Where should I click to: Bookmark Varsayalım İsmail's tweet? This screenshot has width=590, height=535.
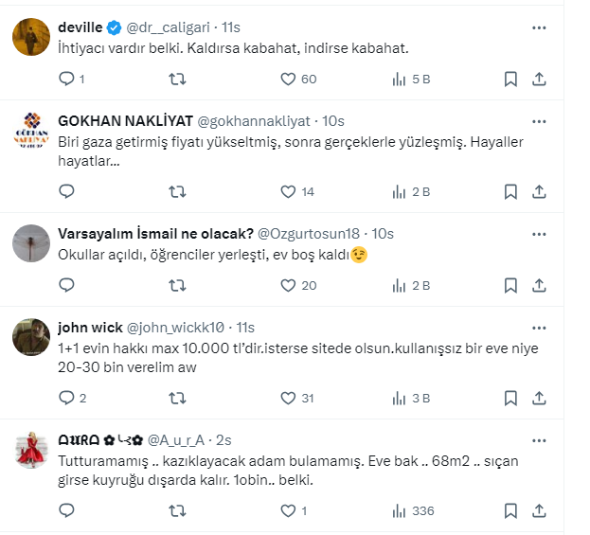pos(510,285)
